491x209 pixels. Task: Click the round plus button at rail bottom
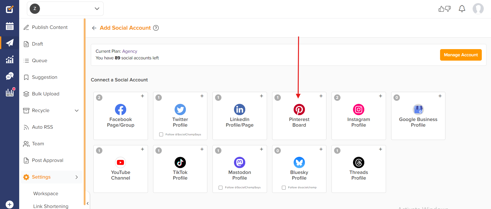tap(9, 204)
